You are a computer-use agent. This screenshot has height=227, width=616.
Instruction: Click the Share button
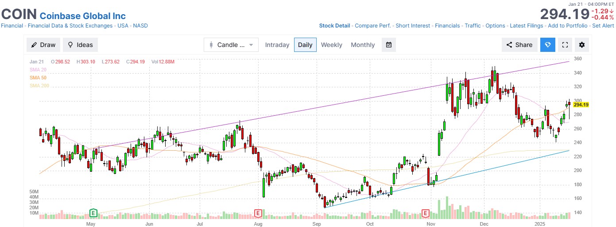coord(520,45)
